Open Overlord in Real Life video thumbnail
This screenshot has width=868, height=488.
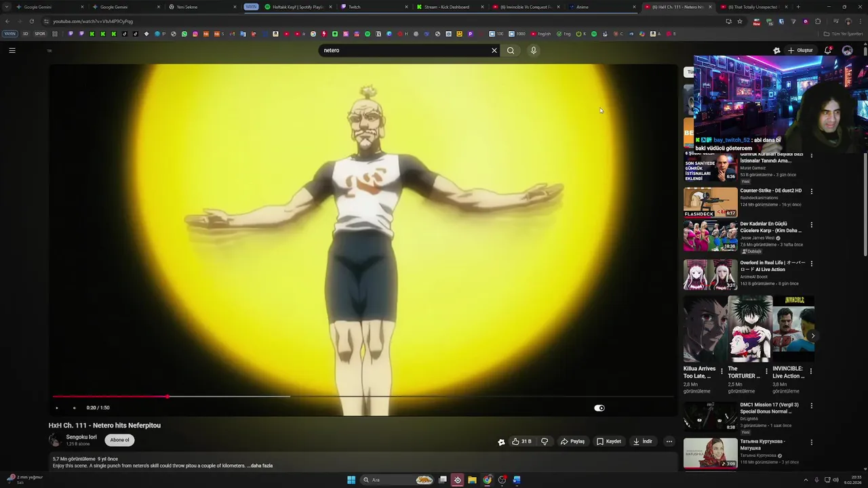point(710,274)
